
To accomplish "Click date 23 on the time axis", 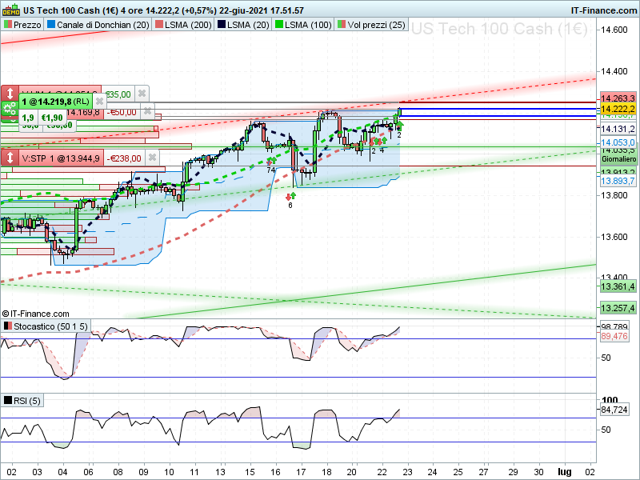I will pos(407,472).
